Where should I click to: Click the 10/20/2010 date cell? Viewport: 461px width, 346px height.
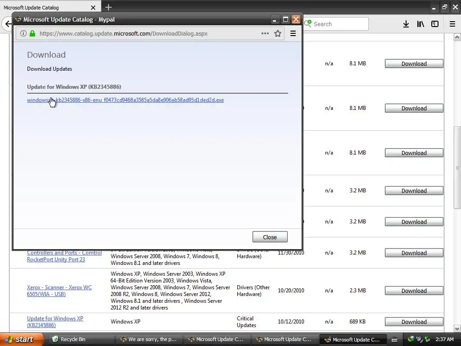pyautogui.click(x=291, y=291)
